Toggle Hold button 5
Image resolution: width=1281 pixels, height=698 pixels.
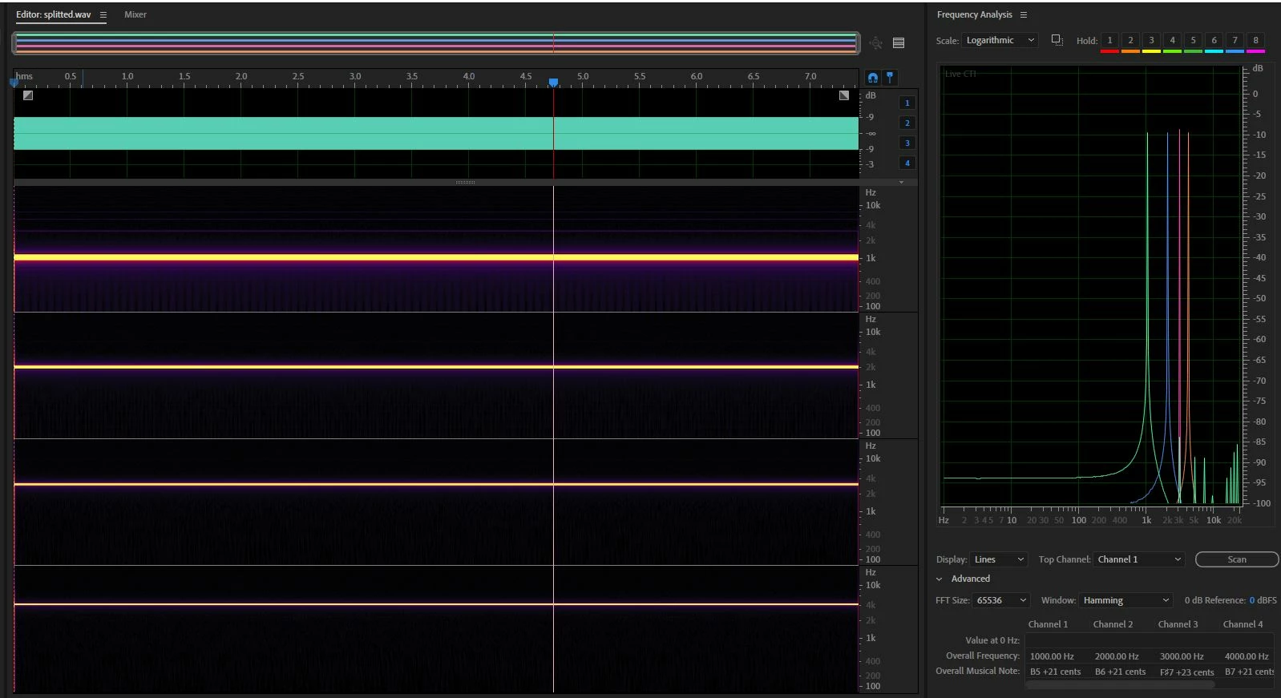coord(1193,40)
